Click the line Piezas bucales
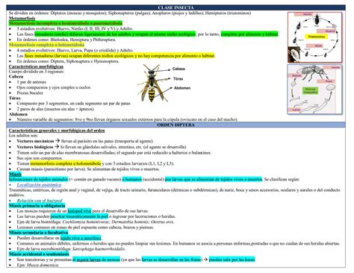354x273 pixels. [30, 92]
